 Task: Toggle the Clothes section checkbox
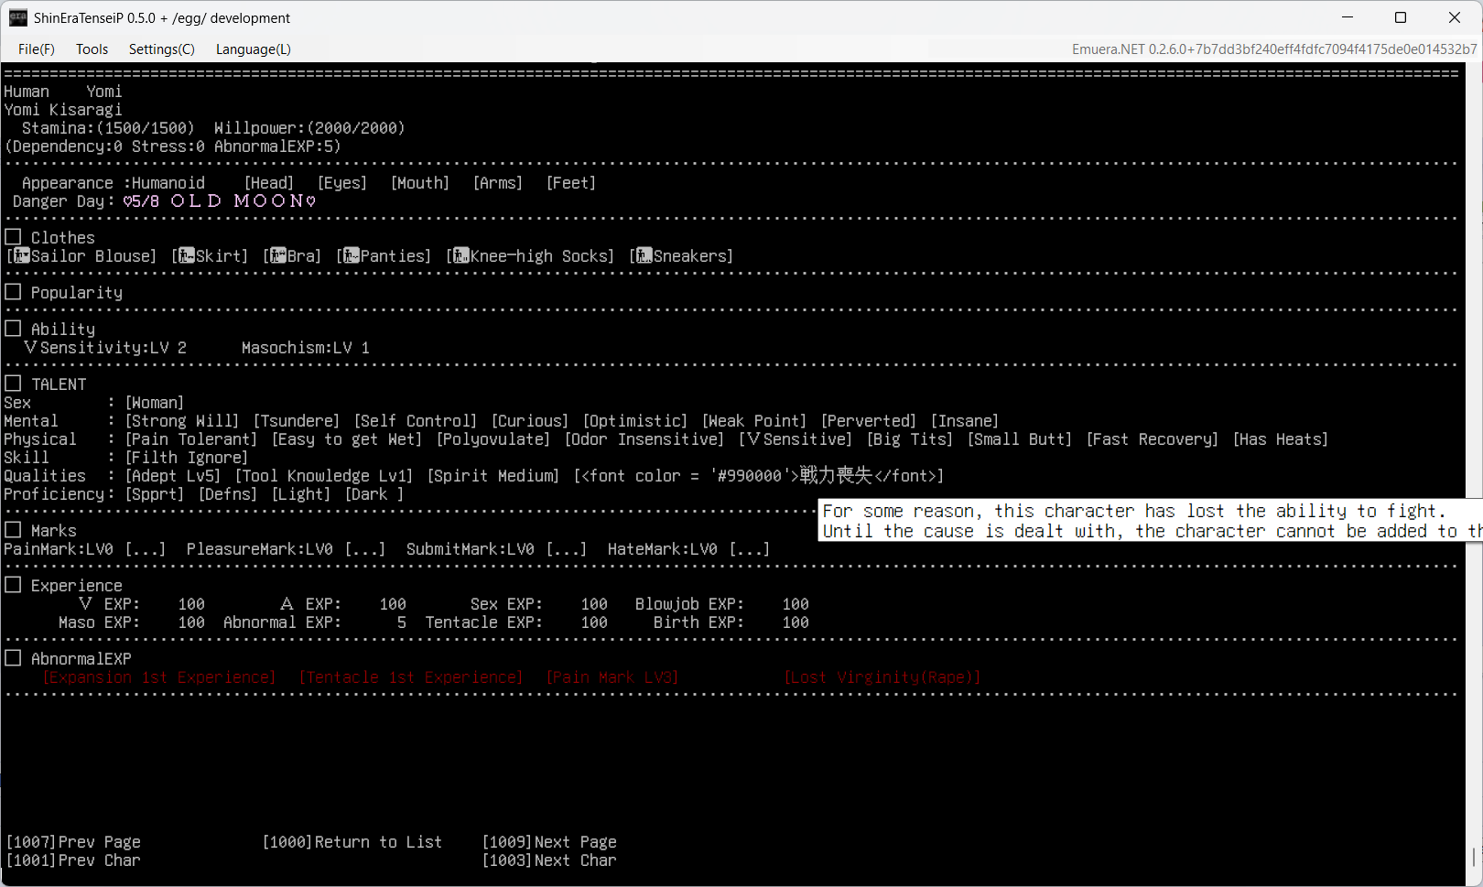coord(13,237)
